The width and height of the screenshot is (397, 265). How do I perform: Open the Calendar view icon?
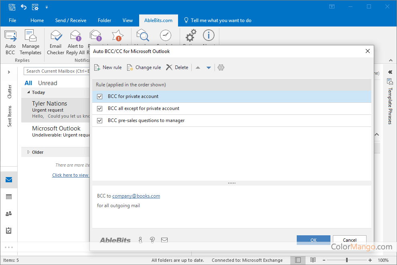click(9, 197)
